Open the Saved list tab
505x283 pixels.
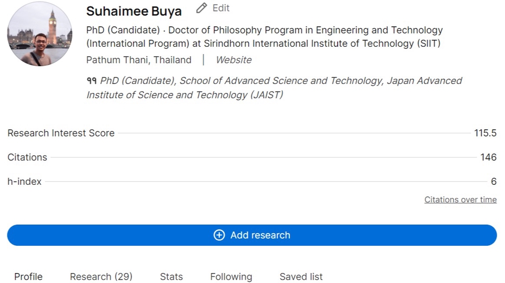click(301, 277)
